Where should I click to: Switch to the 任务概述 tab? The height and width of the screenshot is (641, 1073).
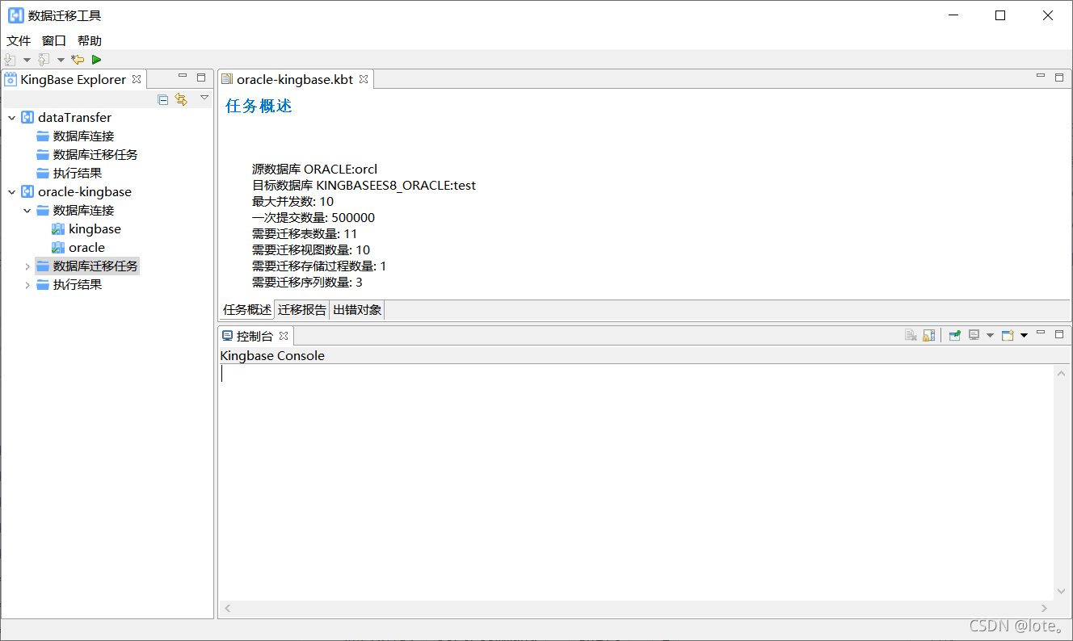(247, 310)
